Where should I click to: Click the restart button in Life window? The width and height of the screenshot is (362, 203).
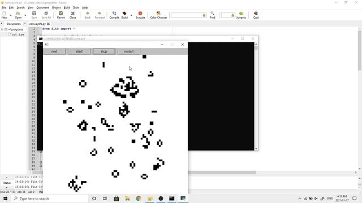pyautogui.click(x=129, y=51)
